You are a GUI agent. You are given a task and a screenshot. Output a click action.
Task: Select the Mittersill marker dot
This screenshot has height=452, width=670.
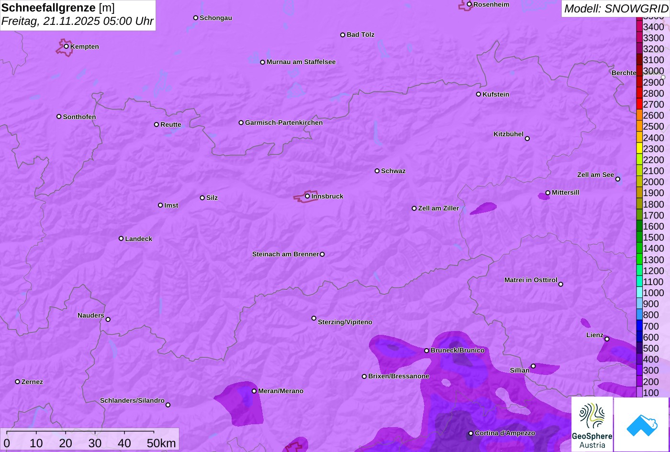tap(548, 193)
